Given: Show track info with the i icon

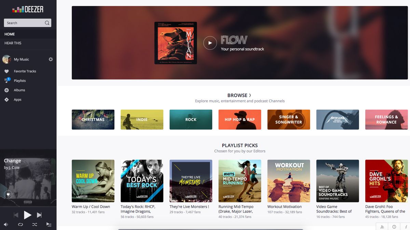Looking at the screenshot, I should tap(407, 226).
